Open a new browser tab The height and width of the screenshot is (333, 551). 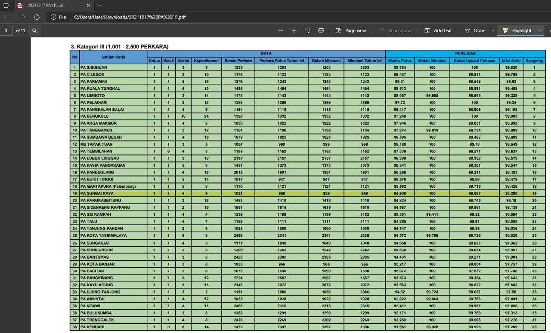[100, 6]
